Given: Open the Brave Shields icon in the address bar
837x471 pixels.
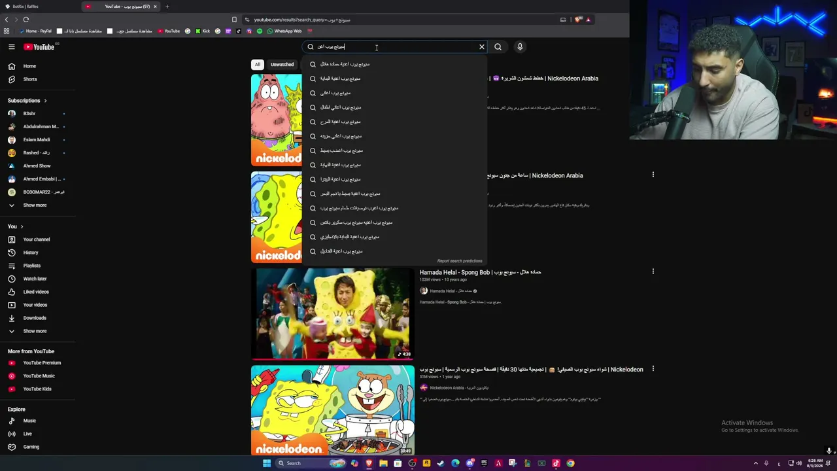Looking at the screenshot, I should click(578, 20).
